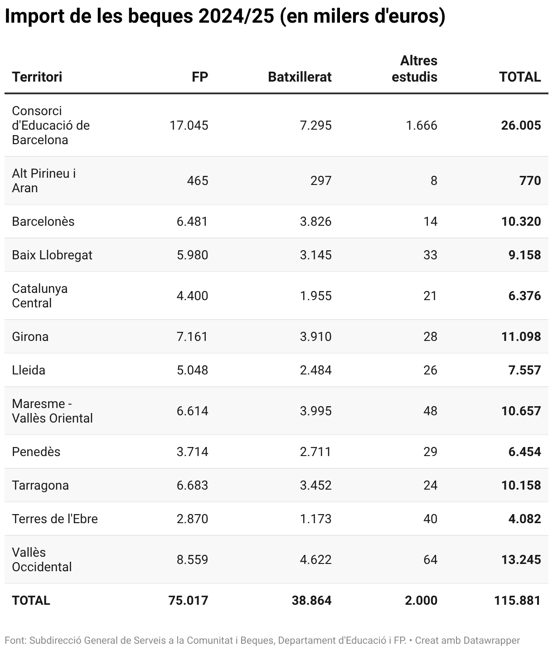Image resolution: width=553 pixels, height=651 pixels.
Task: Click the Creat amb Datawrapper credit
Action: [467, 641]
